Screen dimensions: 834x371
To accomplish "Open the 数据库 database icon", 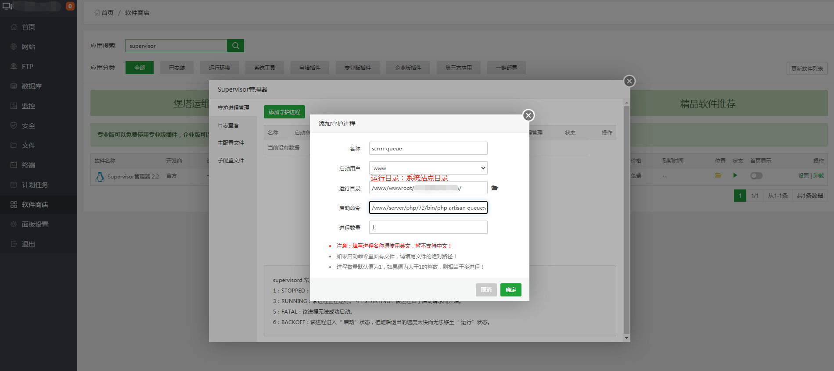I will point(14,86).
